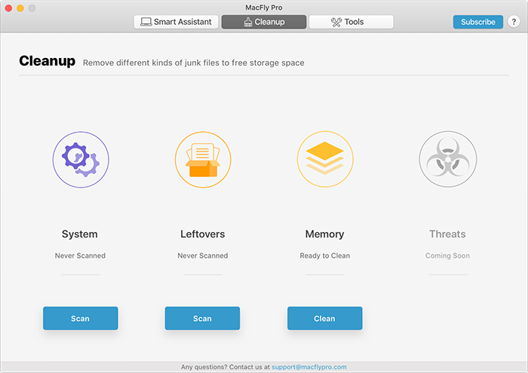528x373 pixels.
Task: Click the System gears icon
Action: (81, 160)
